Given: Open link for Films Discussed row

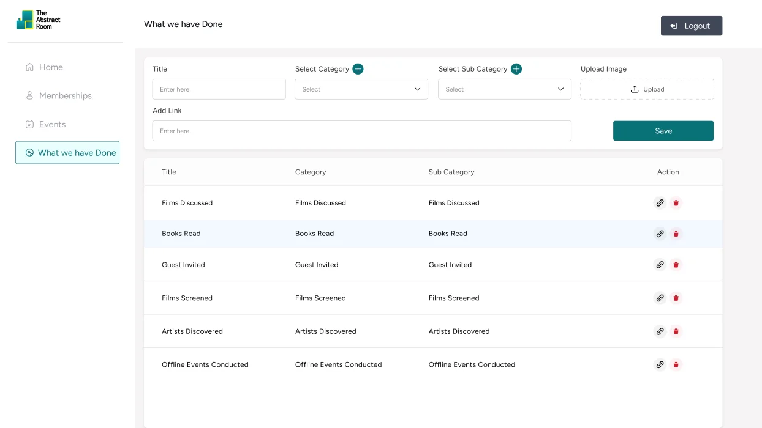Looking at the screenshot, I should 660,203.
